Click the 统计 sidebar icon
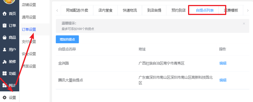 click(5, 85)
